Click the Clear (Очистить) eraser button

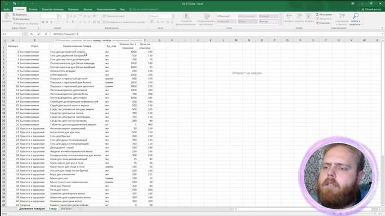coord(324,23)
